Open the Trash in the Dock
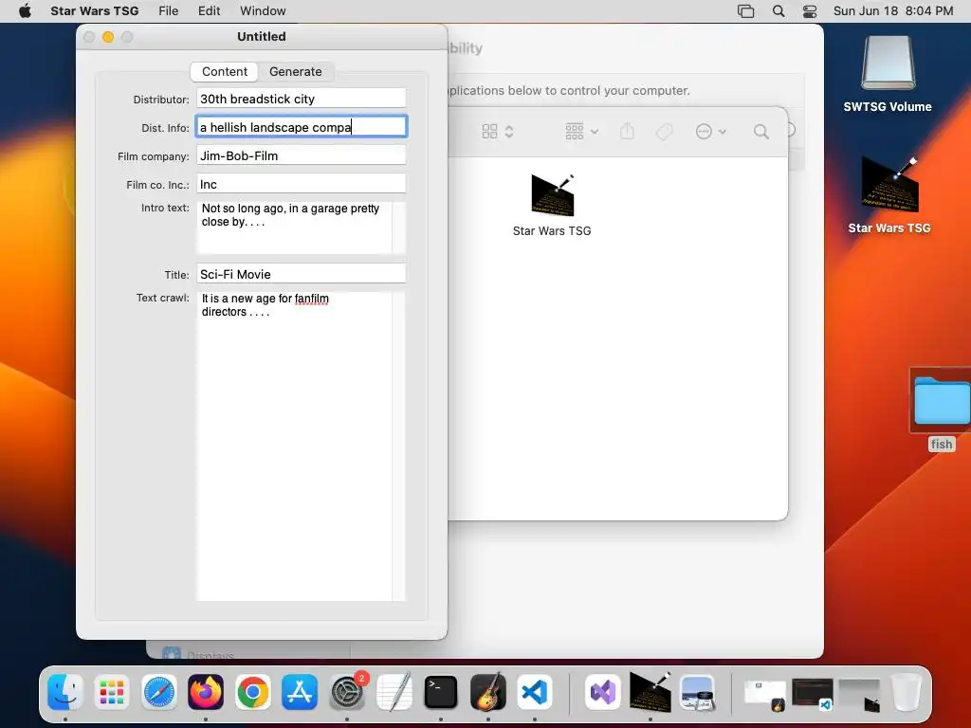 906,691
